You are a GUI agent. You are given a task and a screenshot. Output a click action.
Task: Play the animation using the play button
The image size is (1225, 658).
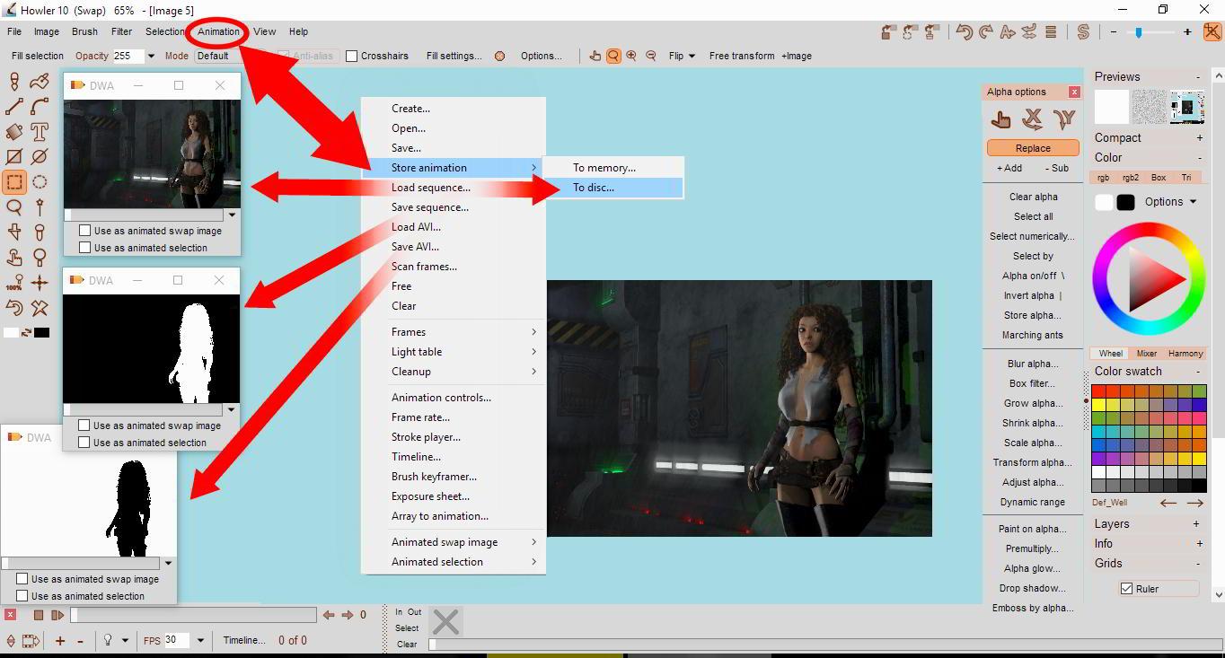(x=57, y=615)
